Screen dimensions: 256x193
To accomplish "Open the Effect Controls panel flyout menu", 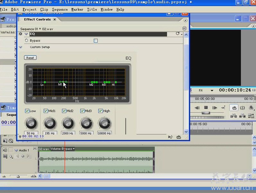I will click(x=185, y=20).
